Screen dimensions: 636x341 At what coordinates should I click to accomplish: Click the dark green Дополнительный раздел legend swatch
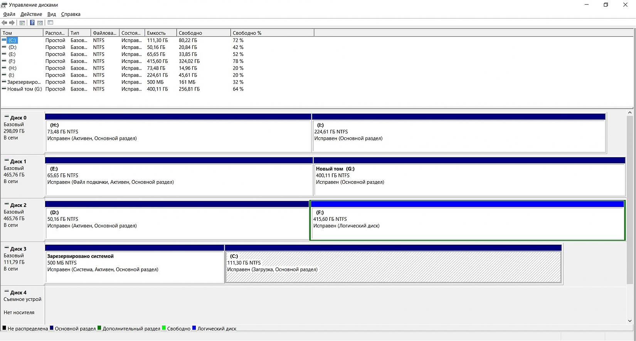point(99,328)
